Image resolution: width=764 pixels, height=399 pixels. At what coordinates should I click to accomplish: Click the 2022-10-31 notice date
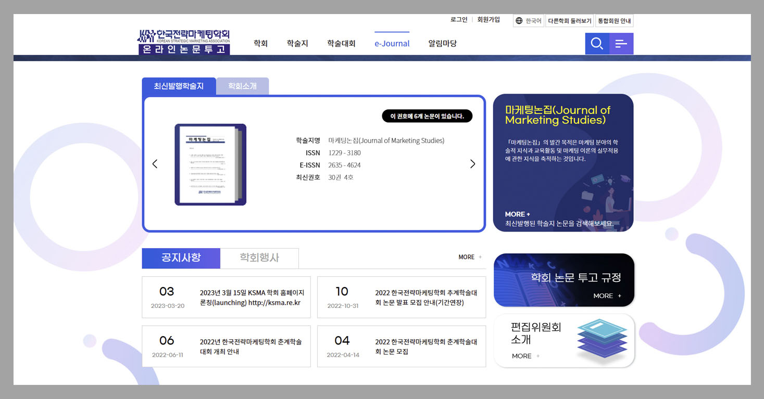click(343, 306)
